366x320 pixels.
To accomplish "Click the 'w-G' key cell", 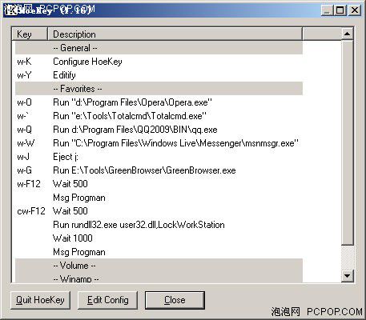I will (x=24, y=170).
